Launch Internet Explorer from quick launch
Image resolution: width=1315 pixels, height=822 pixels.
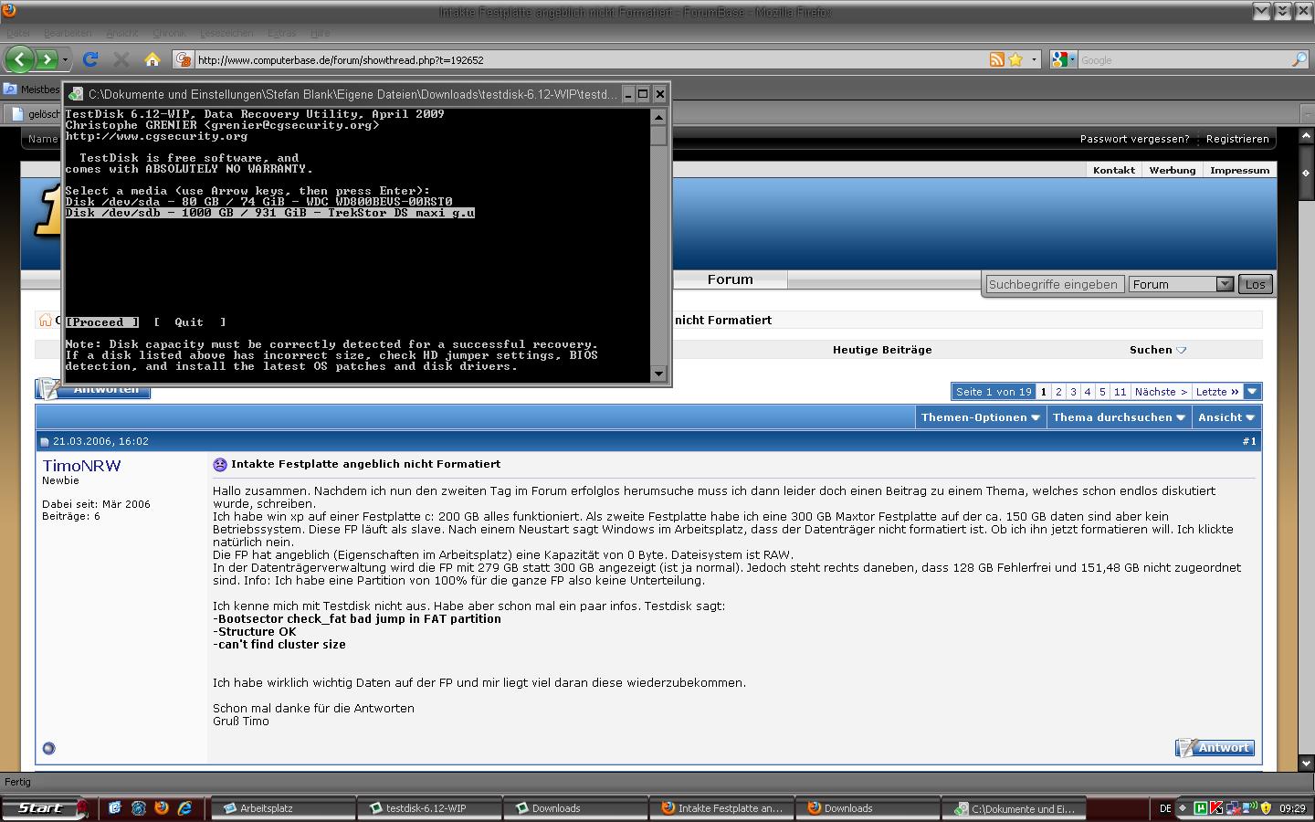[x=185, y=808]
